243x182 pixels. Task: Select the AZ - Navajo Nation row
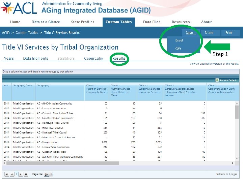click(118, 142)
